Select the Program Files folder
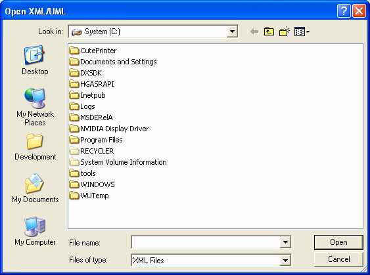This screenshot has width=370, height=275. [x=96, y=140]
